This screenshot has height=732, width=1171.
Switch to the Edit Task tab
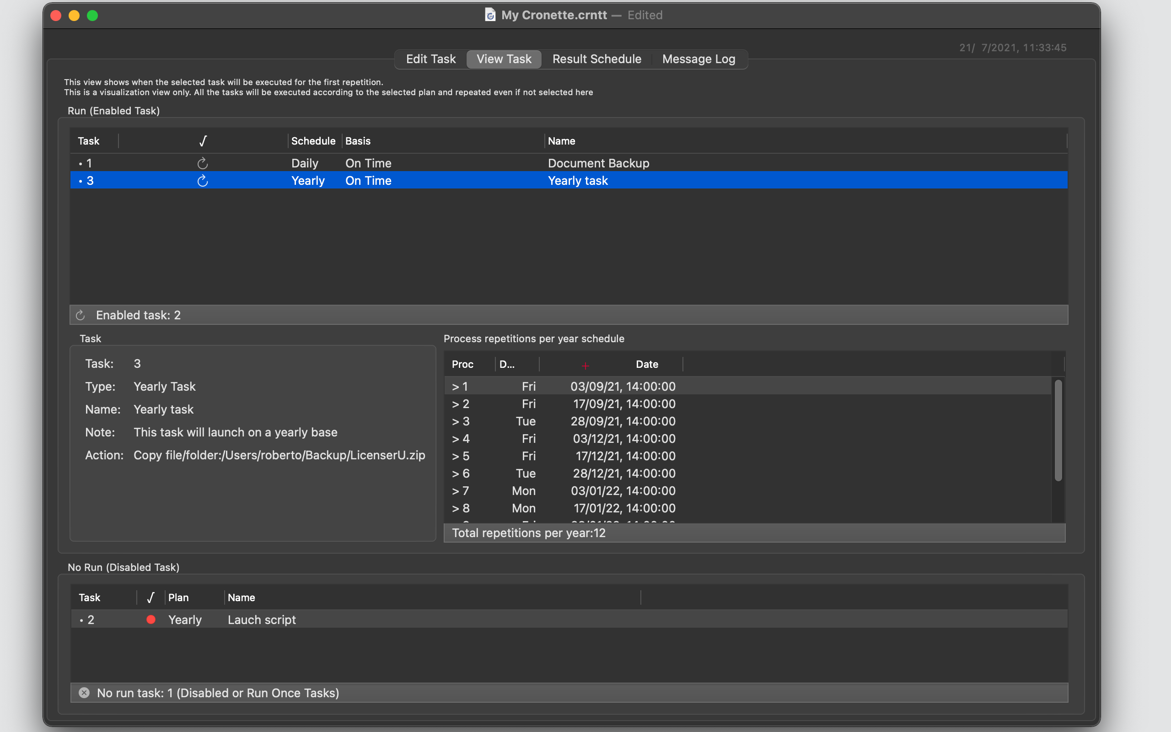coord(430,59)
